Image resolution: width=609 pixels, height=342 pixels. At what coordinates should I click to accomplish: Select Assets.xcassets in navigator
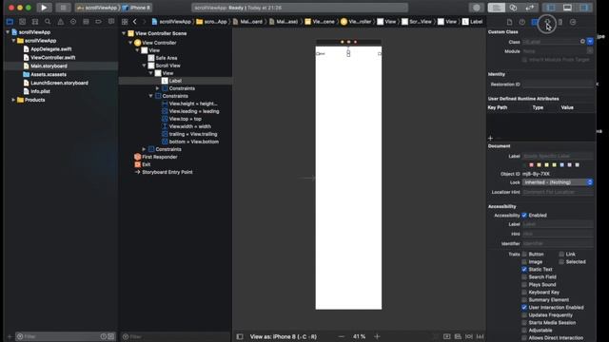[49, 74]
